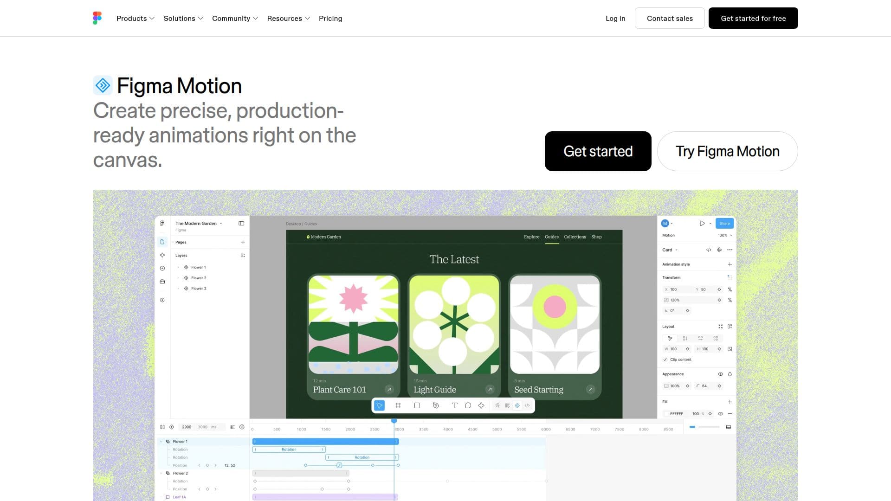Select the Rectangle shape tool
Screen dimensions: 891x501
click(x=417, y=405)
